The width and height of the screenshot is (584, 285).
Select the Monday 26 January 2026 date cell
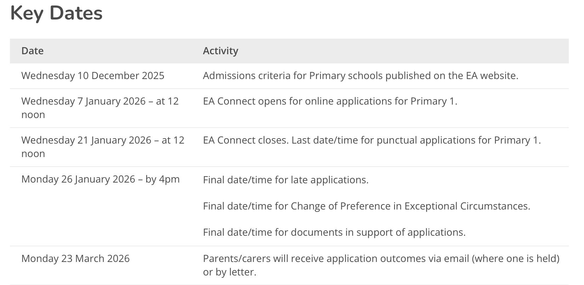[x=100, y=179]
